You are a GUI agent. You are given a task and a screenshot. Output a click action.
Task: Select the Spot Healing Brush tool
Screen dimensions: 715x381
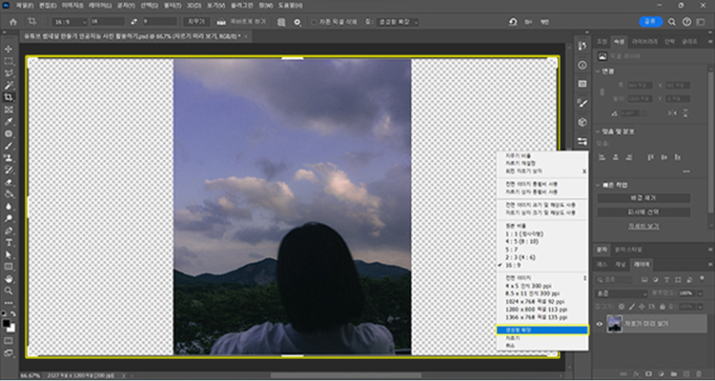coord(9,134)
